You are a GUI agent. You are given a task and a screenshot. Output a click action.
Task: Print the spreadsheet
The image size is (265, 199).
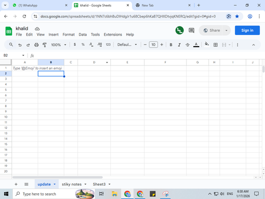click(37, 45)
